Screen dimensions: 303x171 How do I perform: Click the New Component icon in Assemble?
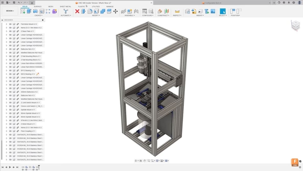(130, 11)
